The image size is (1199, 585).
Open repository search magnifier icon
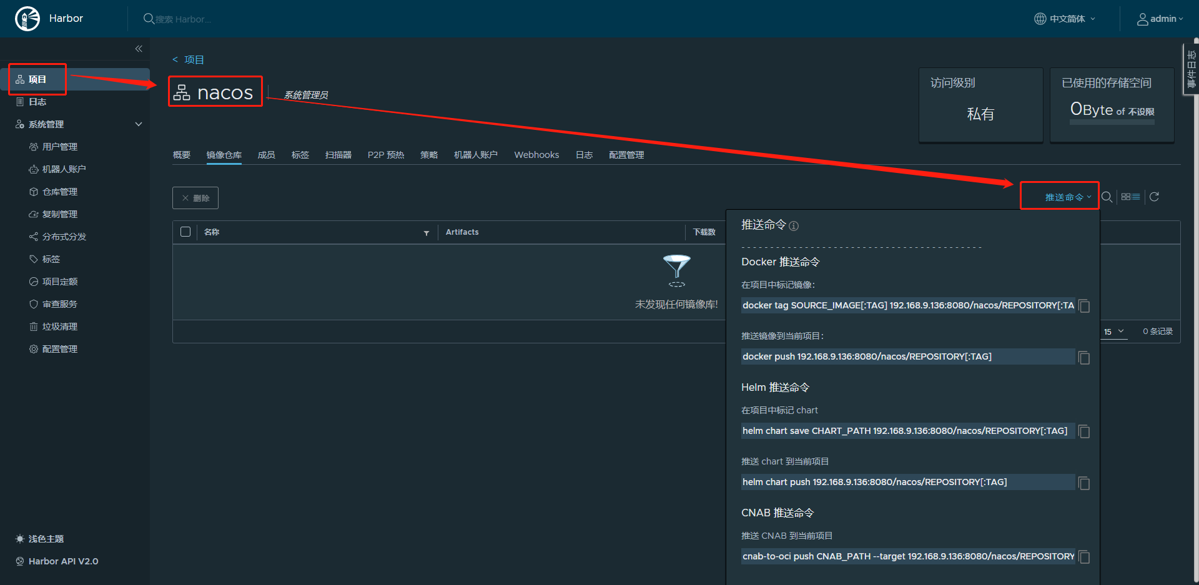(x=1107, y=197)
